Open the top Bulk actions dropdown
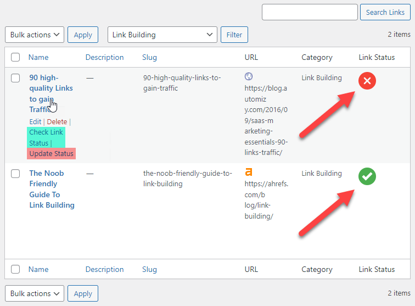415x306 pixels. click(x=35, y=35)
